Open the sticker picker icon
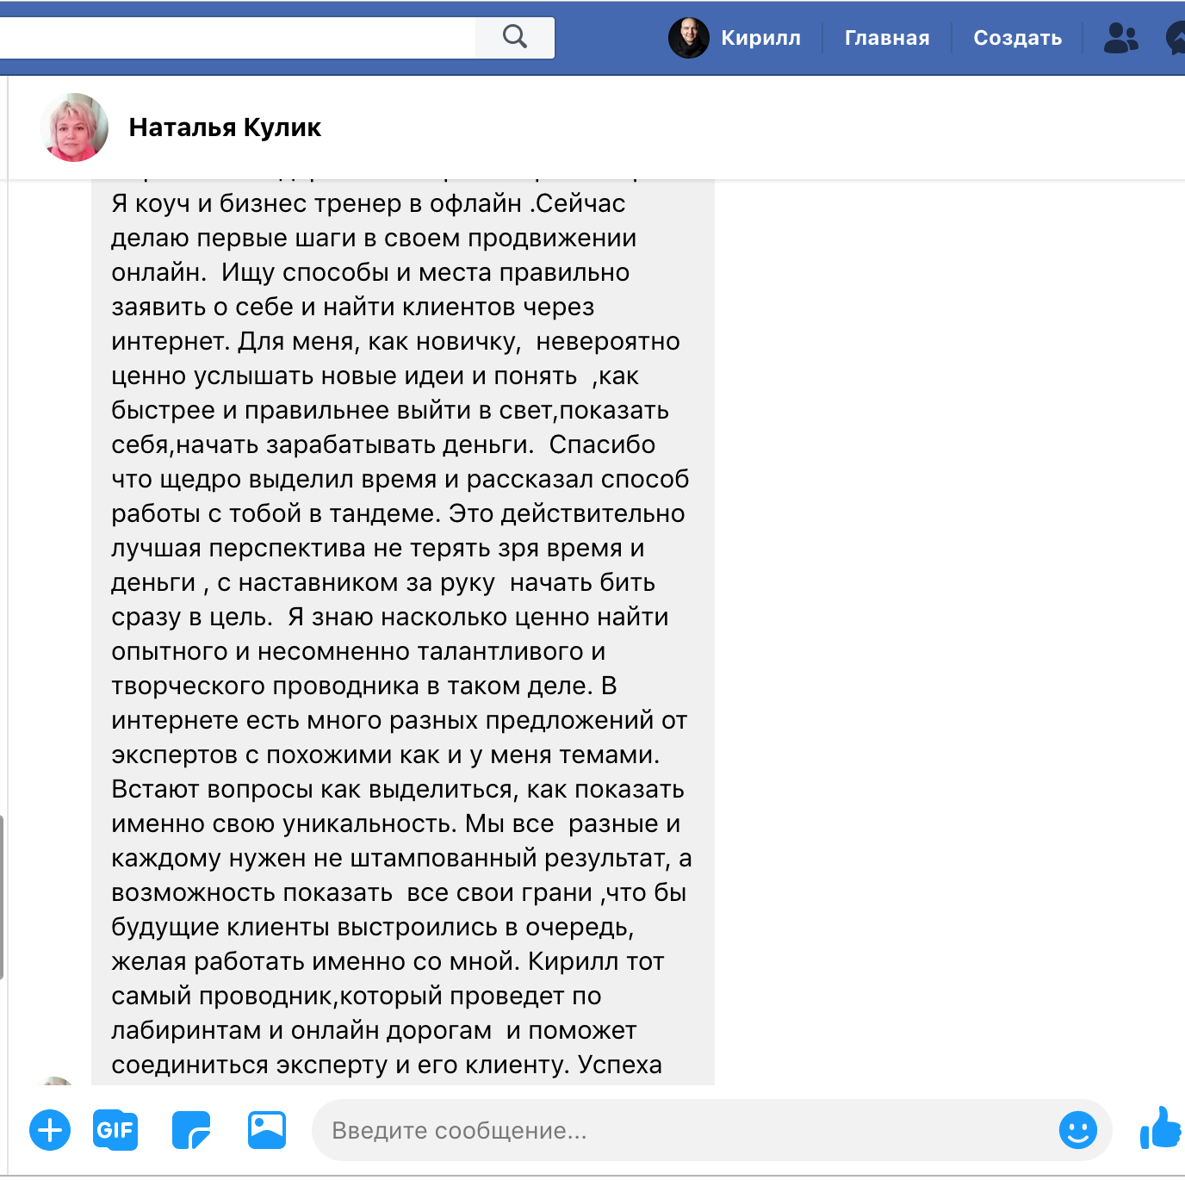 [190, 1130]
